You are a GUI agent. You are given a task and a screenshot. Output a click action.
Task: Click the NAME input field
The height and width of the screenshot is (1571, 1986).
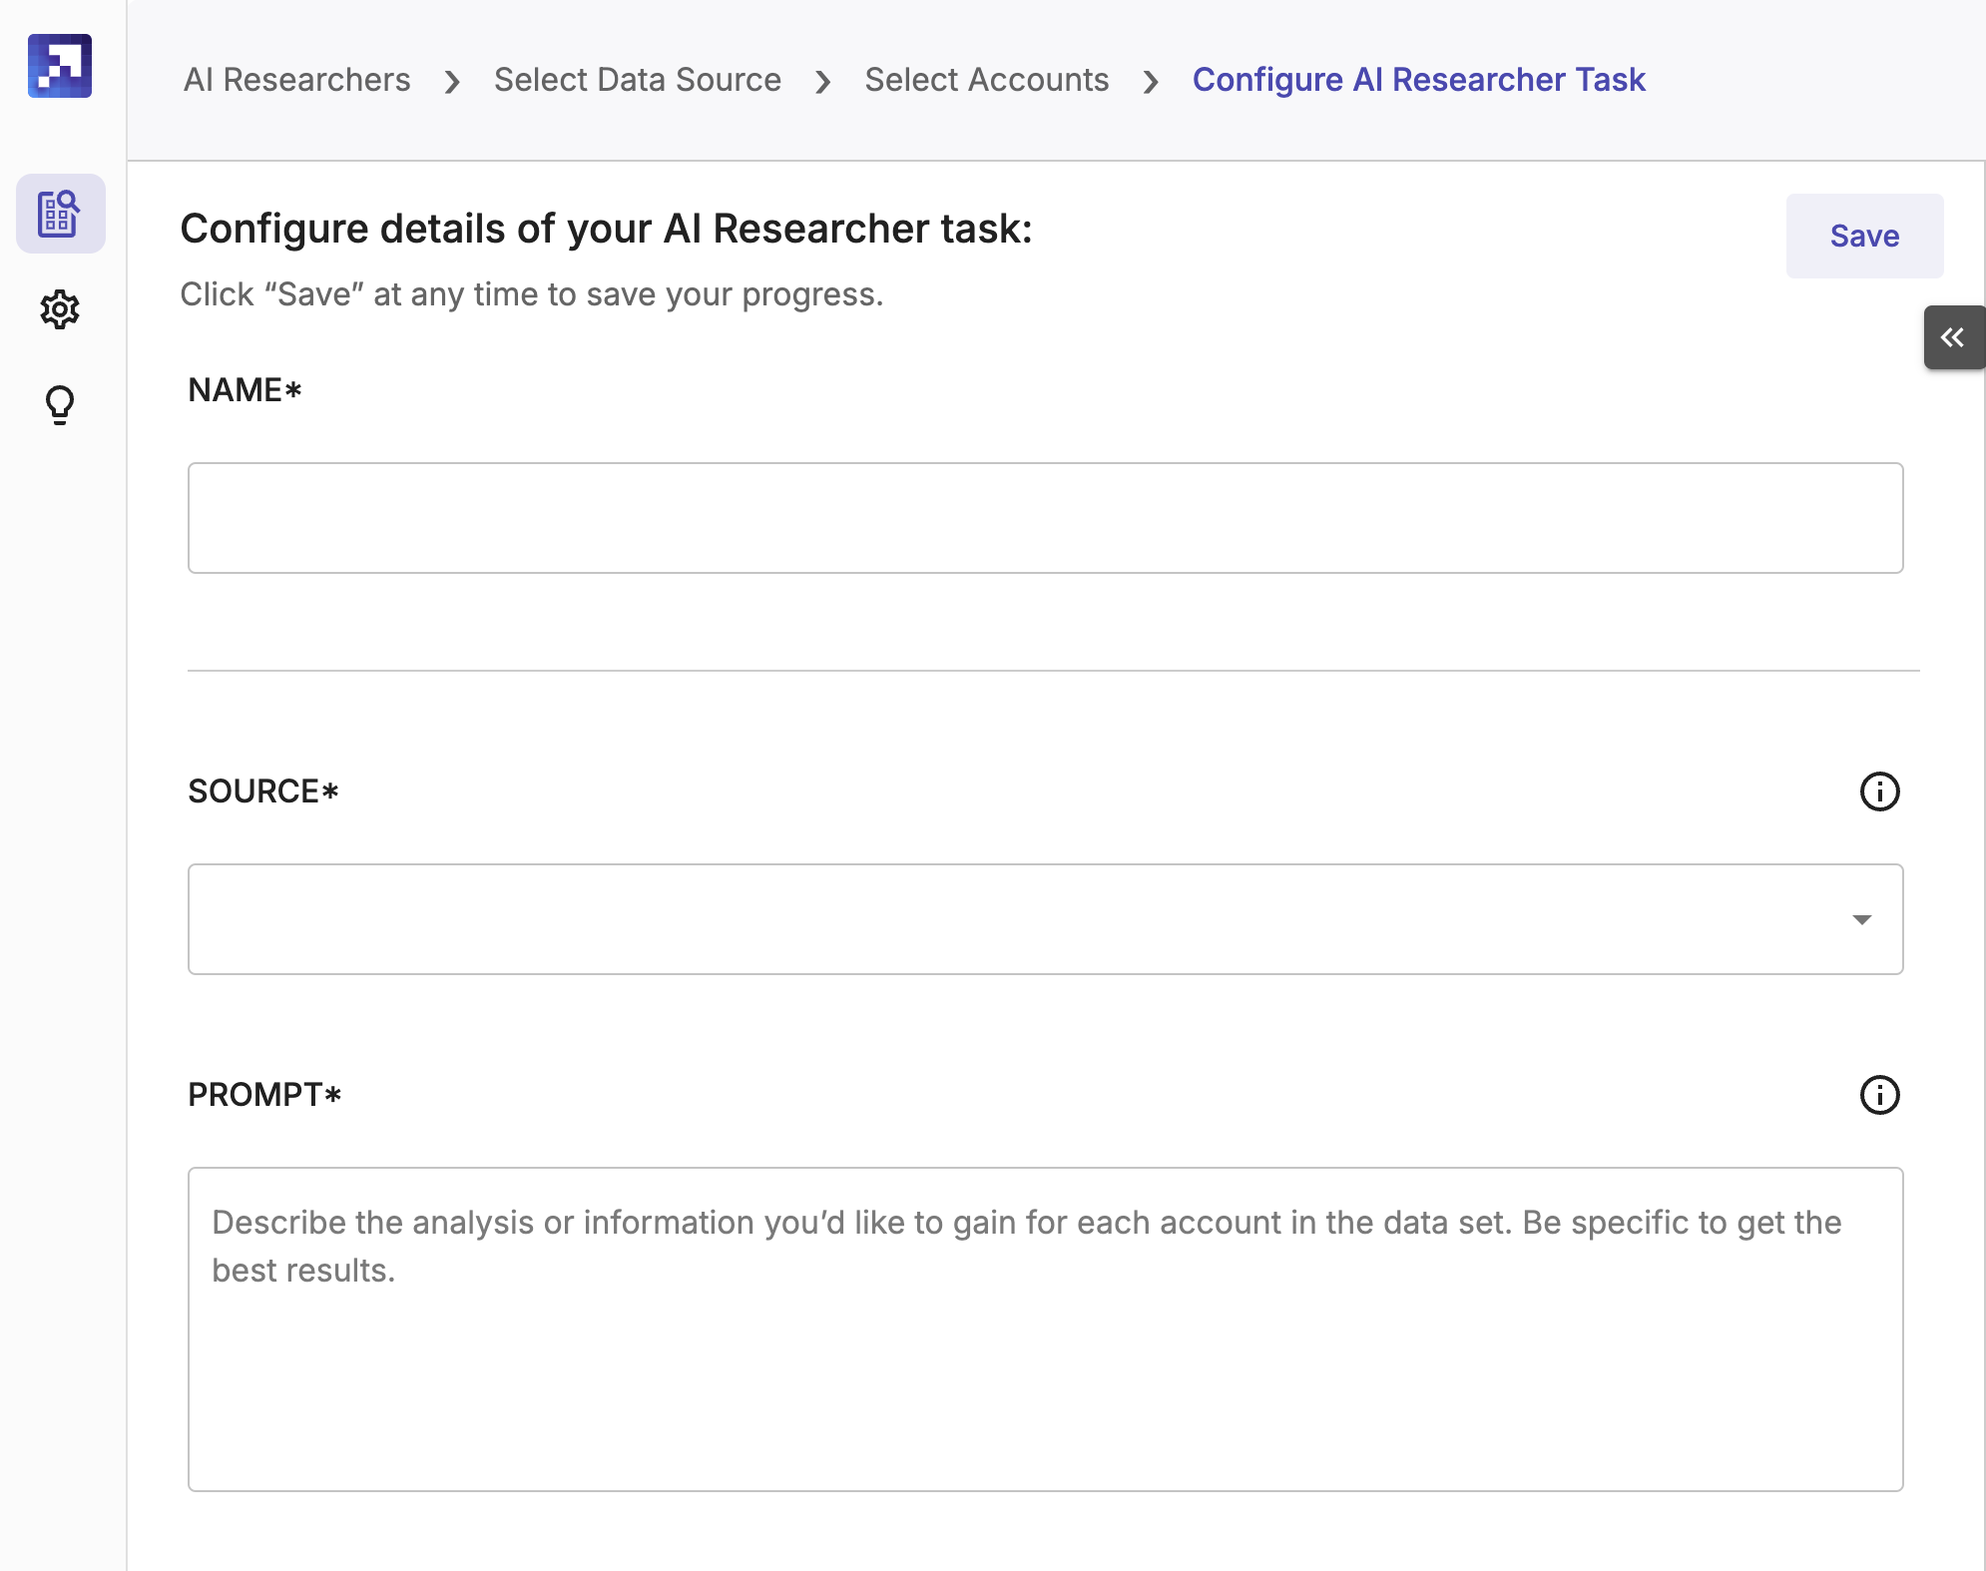coord(1045,516)
